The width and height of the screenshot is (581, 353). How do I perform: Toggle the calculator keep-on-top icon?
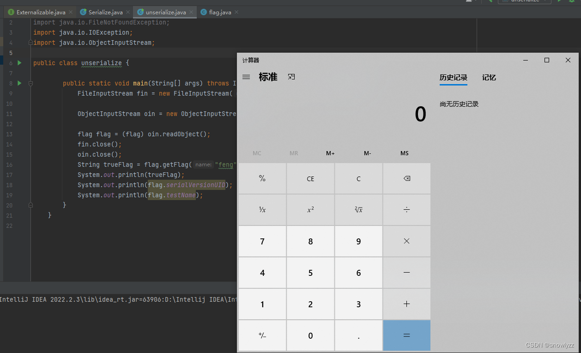tap(291, 77)
